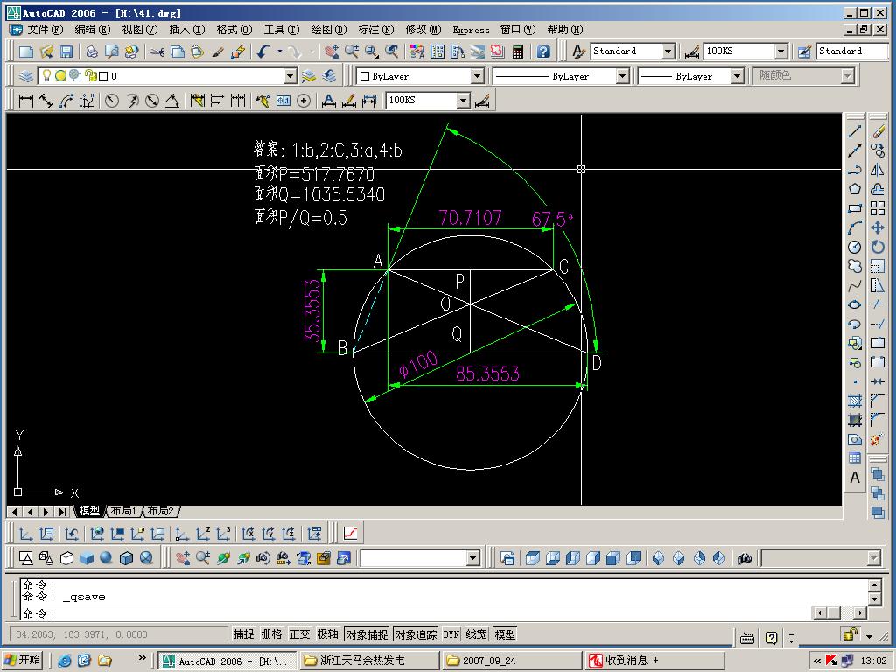
Task: Select the Rotate modify tool
Action: pyautogui.click(x=878, y=247)
